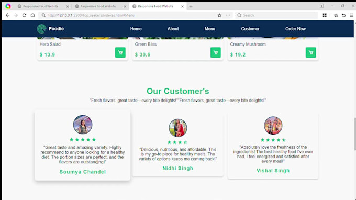Click the browser profile icon at top left
The width and height of the screenshot is (356, 200).
click(x=8, y=6)
